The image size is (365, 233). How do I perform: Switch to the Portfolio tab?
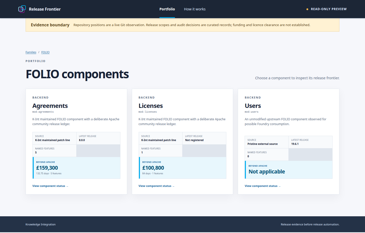coord(167,9)
